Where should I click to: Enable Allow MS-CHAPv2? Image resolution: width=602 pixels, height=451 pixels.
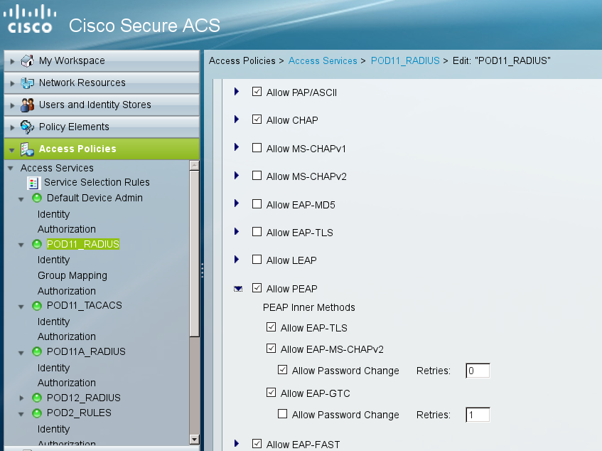point(257,176)
